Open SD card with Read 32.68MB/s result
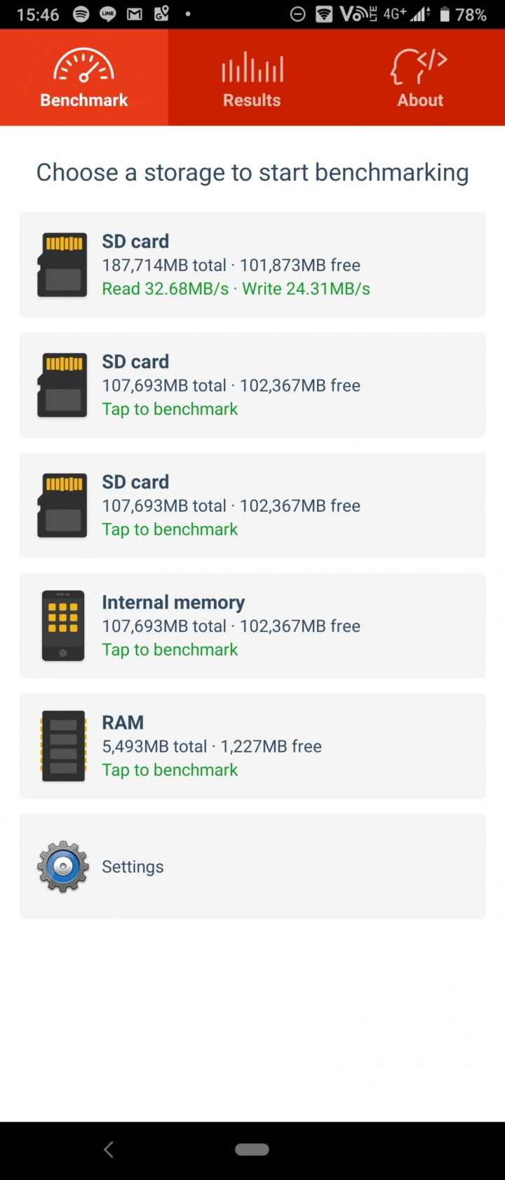Screen dimensions: 505x1180 pos(252,265)
